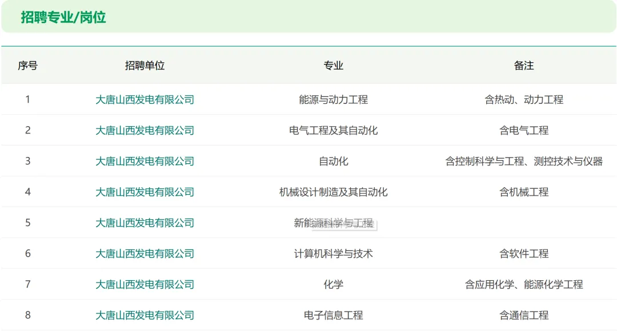617x331 pixels.
Task: Open company link in row 5
Action: (x=145, y=223)
